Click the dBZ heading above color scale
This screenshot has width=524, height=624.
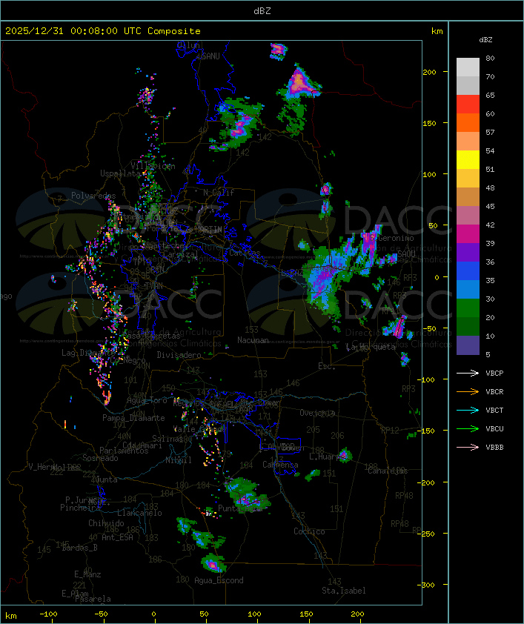(485, 40)
